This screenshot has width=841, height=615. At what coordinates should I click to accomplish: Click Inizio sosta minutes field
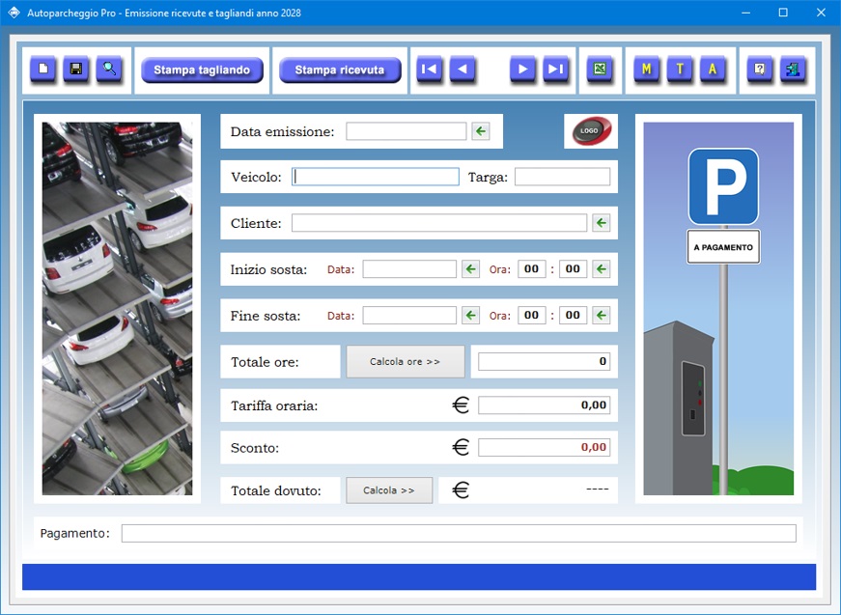[573, 269]
